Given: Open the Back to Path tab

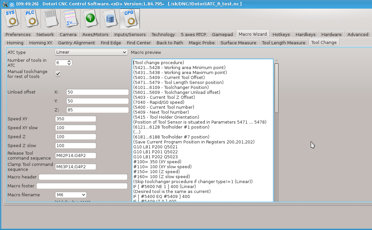Looking at the screenshot, I should 170,43.
